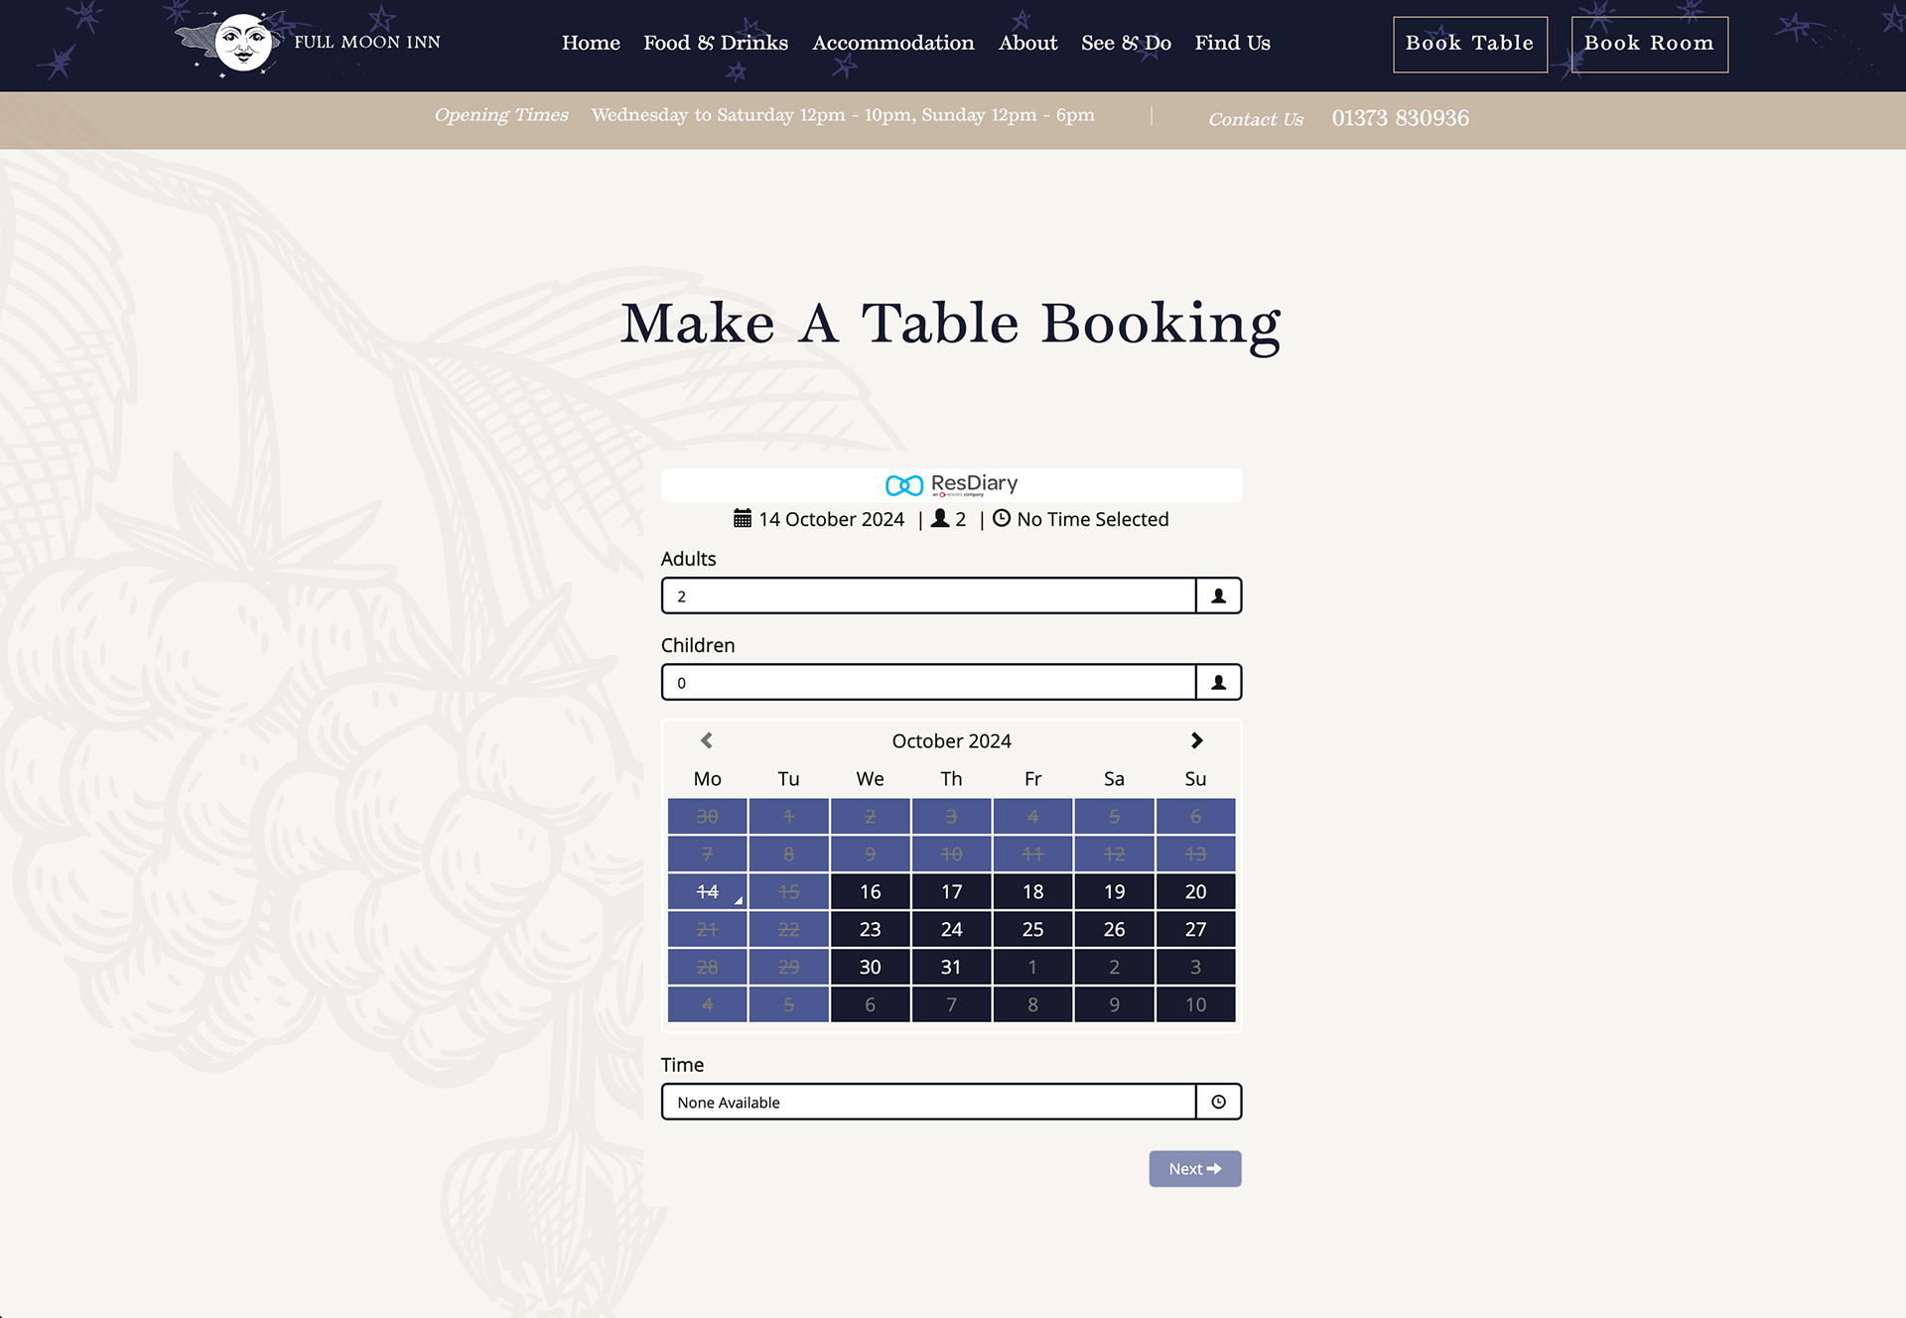This screenshot has height=1318, width=1906.
Task: Click the No Time Selected text
Action: (x=1093, y=519)
